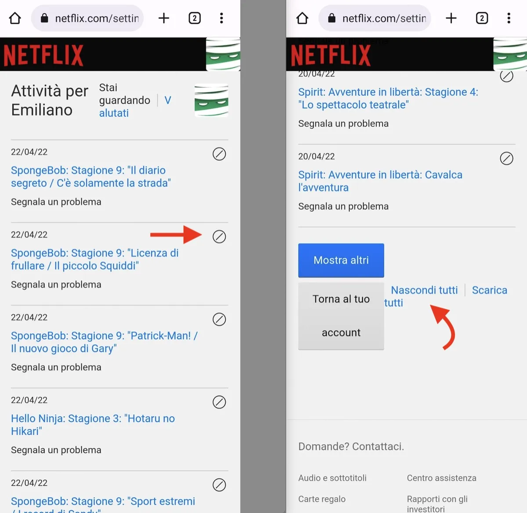Click the profile avatar image
Image resolution: width=527 pixels, height=513 pixels.
(211, 101)
